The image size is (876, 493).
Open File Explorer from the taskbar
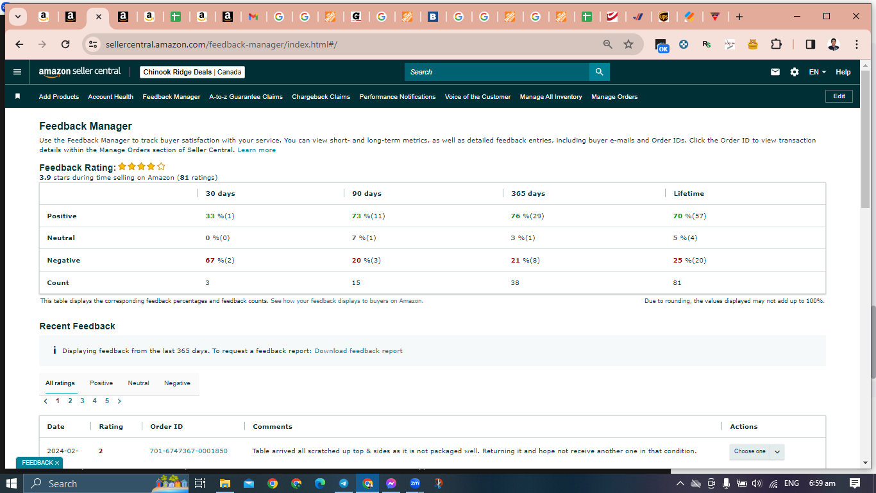pyautogui.click(x=224, y=483)
